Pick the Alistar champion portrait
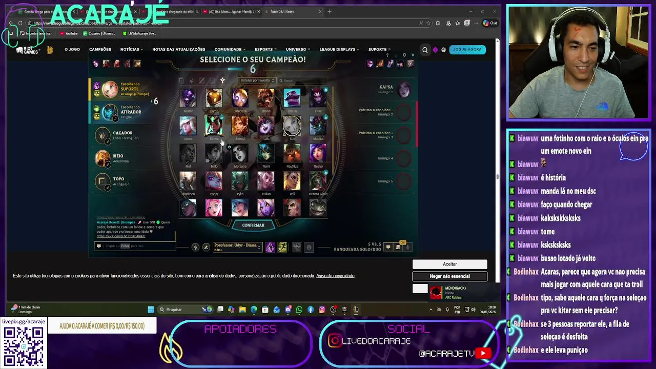Viewport: 656px width, 369px height. coord(188,97)
